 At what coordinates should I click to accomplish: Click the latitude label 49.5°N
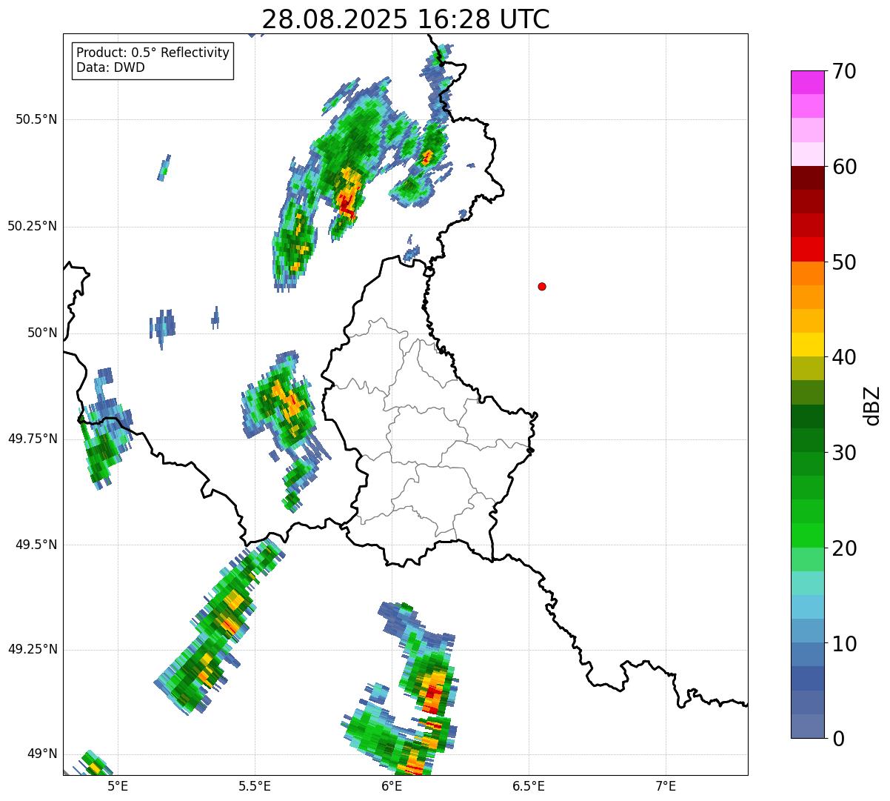pyautogui.click(x=36, y=545)
